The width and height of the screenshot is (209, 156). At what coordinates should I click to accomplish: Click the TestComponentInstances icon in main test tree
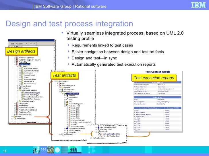[67, 128]
